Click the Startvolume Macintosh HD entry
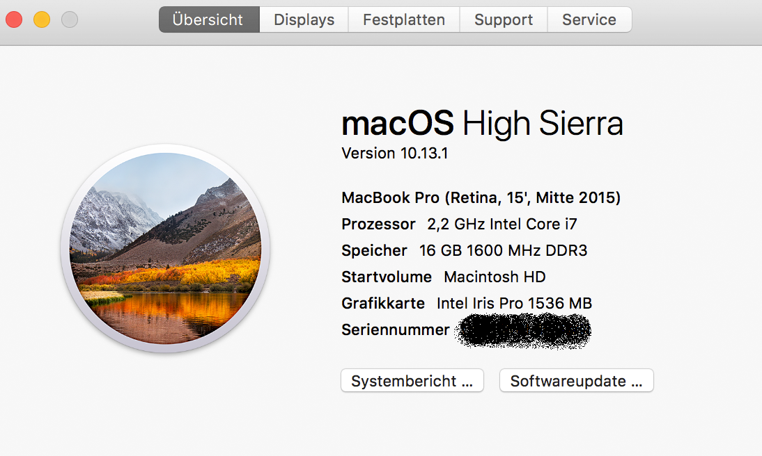Viewport: 762px width, 456px height. [x=444, y=277]
